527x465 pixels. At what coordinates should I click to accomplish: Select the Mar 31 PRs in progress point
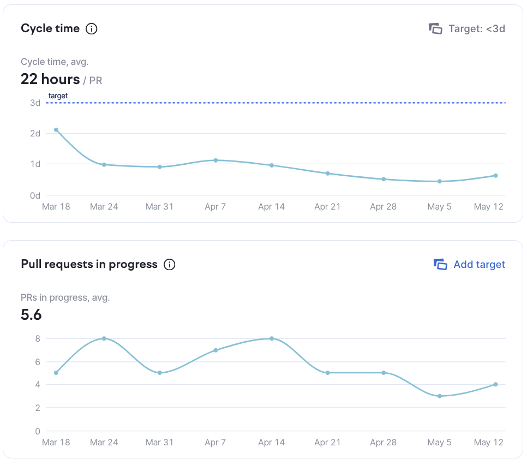click(160, 373)
